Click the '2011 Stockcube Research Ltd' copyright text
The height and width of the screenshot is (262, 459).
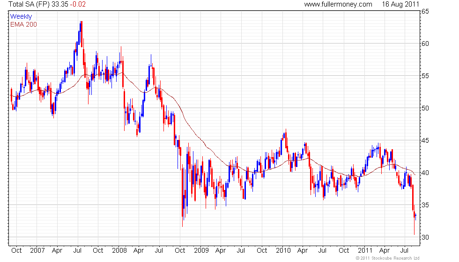pos(387,258)
